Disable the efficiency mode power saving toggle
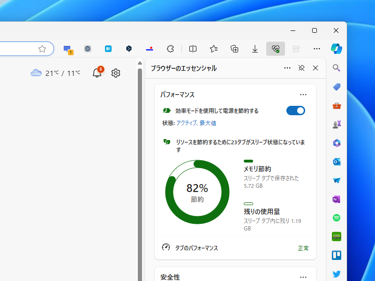 (295, 111)
